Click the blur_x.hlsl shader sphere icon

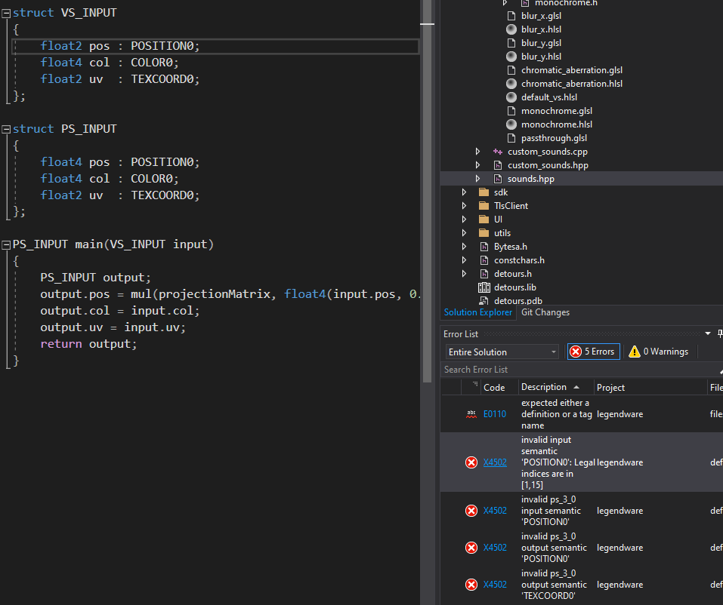click(511, 29)
